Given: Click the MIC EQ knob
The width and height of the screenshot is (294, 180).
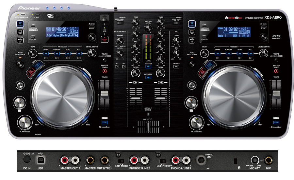Looking at the screenshot, I should coord(176,54).
